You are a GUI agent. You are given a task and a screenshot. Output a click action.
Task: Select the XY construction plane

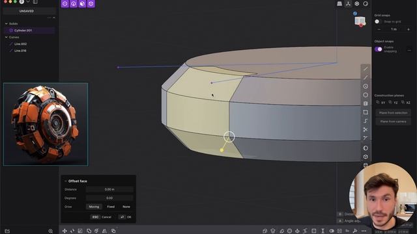coord(381,103)
